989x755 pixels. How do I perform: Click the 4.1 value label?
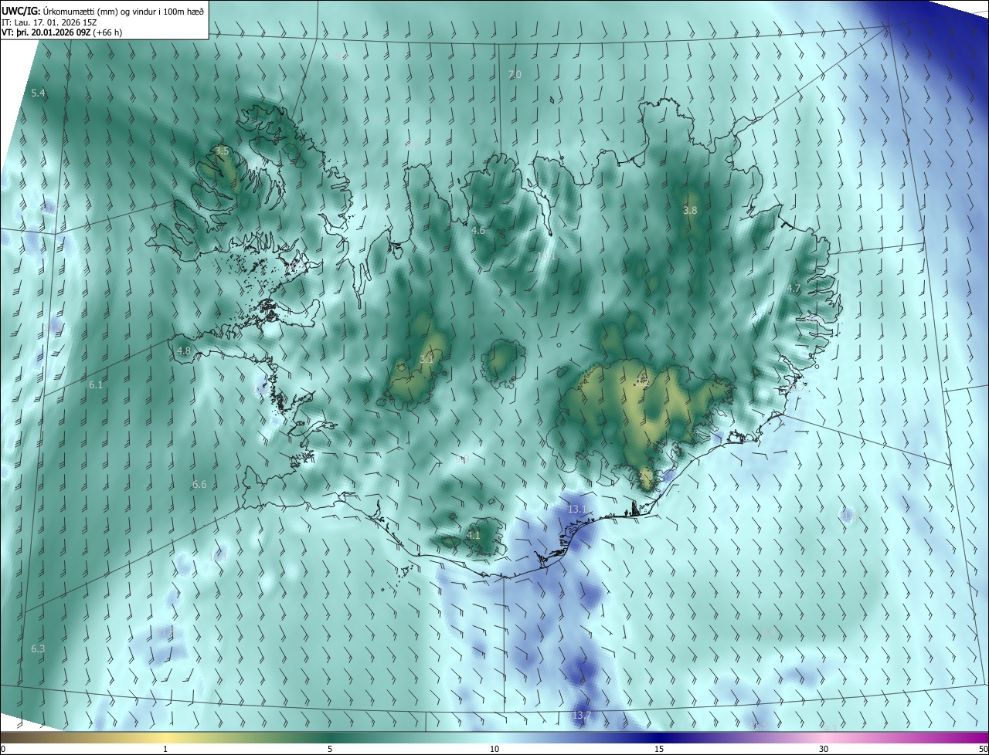(474, 536)
